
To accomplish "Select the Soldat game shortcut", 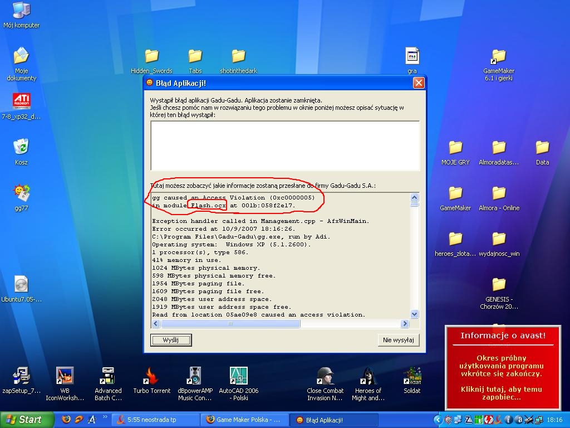I will coord(412,376).
